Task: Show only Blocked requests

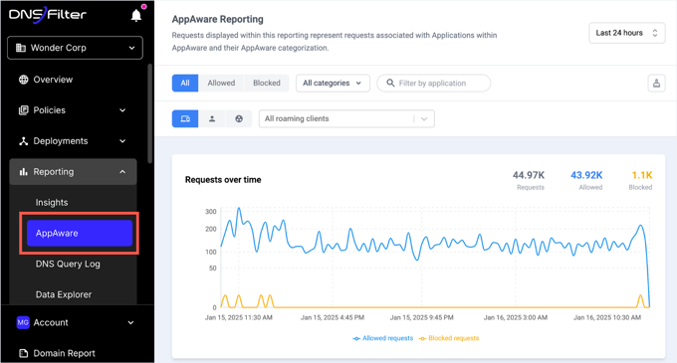Action: click(x=267, y=83)
